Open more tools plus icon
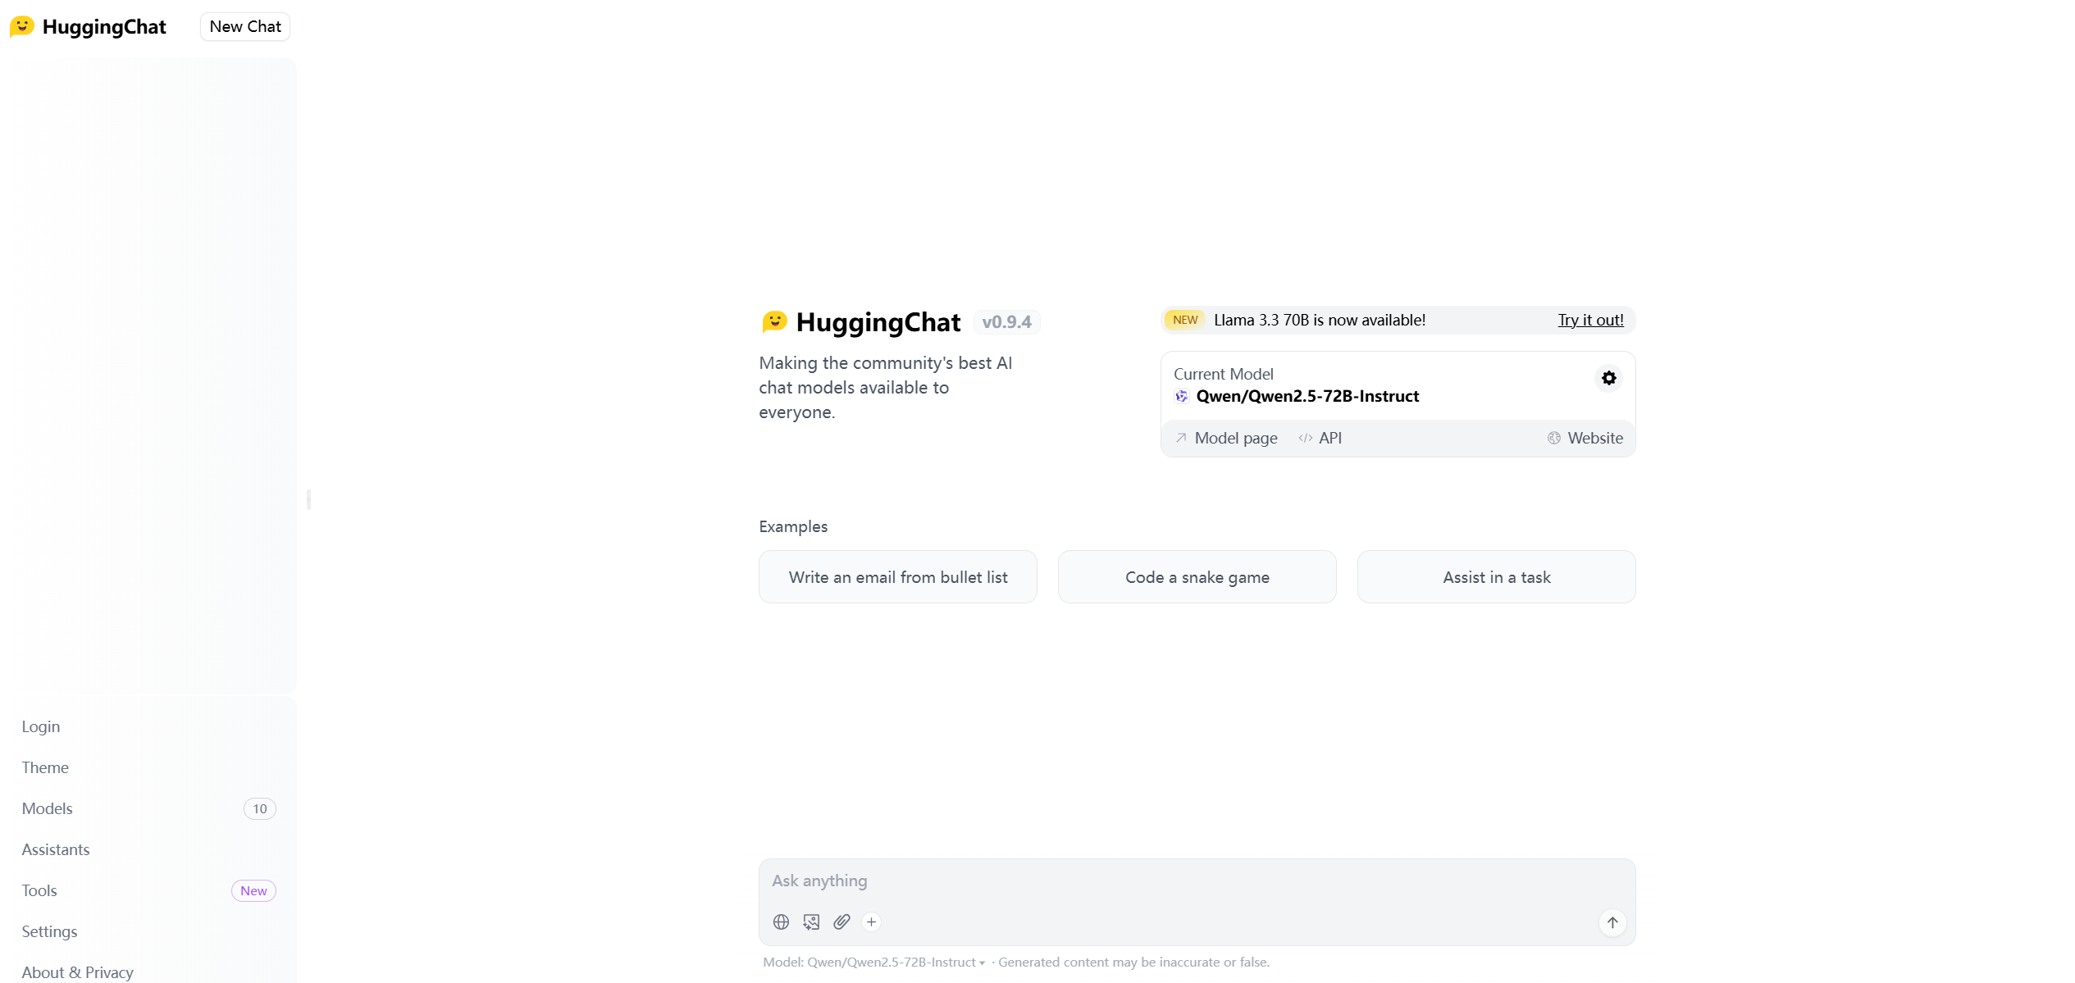Screen dimensions: 2075x983 [871, 922]
